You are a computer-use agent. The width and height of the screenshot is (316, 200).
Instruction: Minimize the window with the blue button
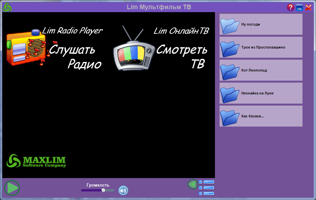coord(299,8)
